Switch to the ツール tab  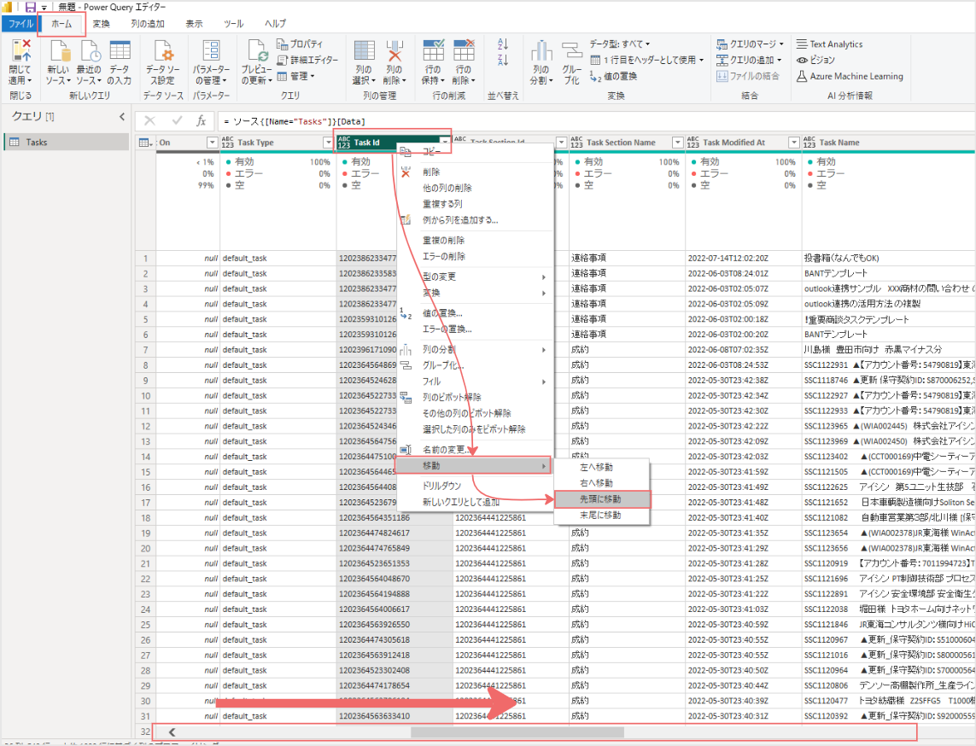click(x=233, y=24)
